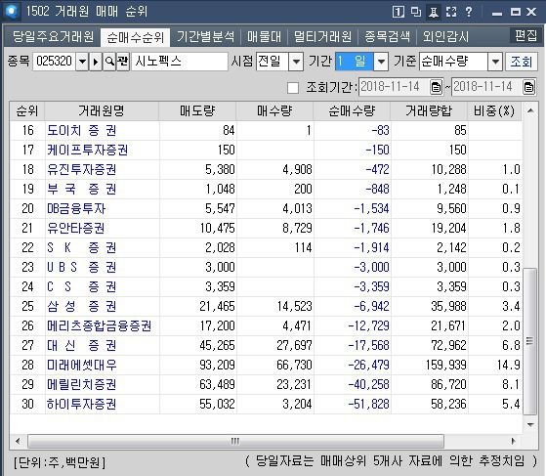
Task: Toggle the pin window icon
Action: coord(434,12)
